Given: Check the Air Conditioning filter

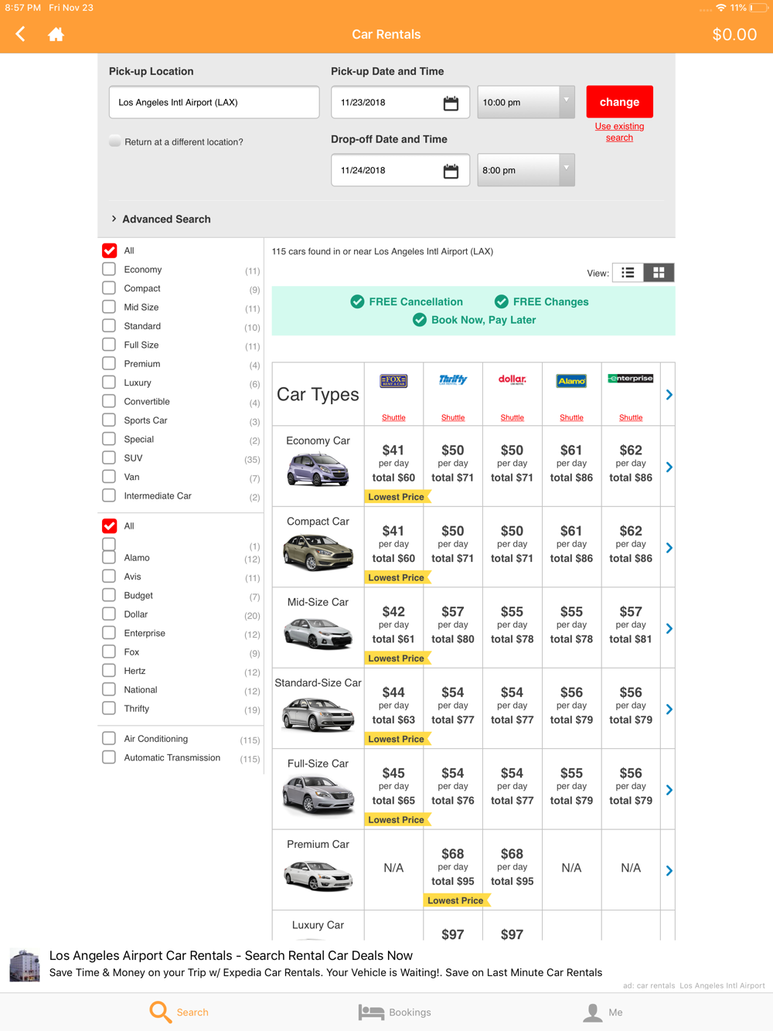Looking at the screenshot, I should click(109, 738).
